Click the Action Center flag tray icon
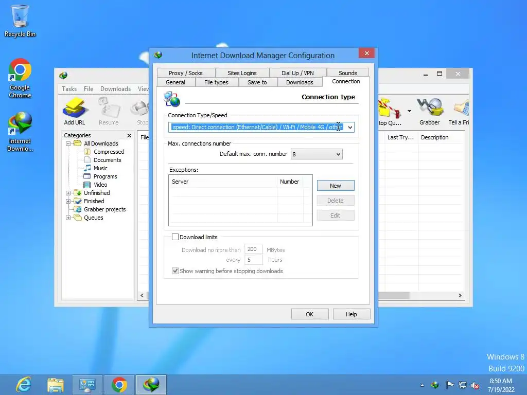Viewport: 527px width, 395px height. 449,385
